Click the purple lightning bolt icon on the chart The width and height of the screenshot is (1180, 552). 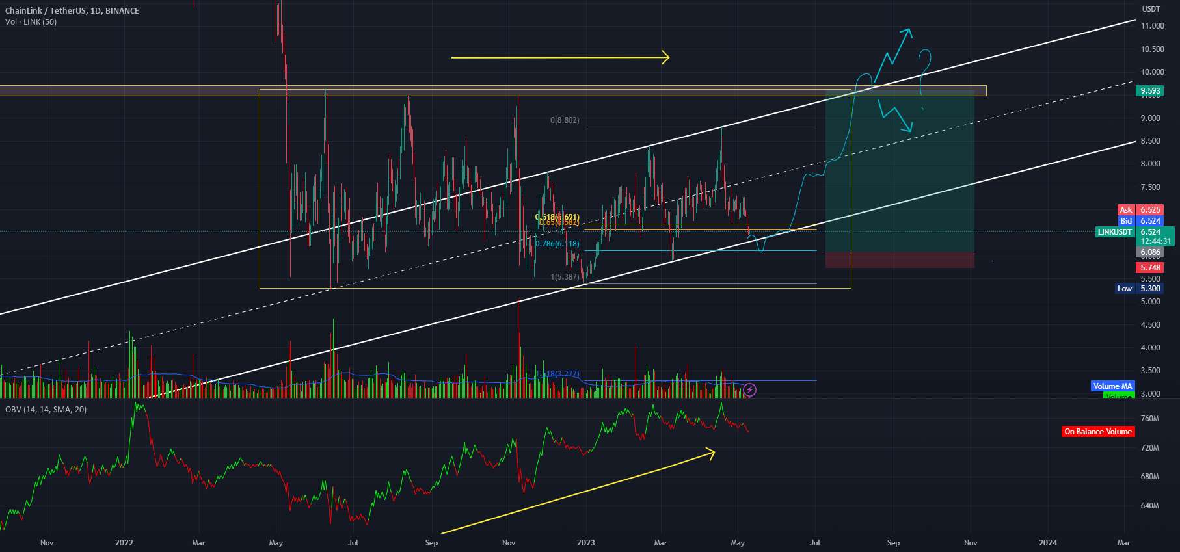coord(750,389)
